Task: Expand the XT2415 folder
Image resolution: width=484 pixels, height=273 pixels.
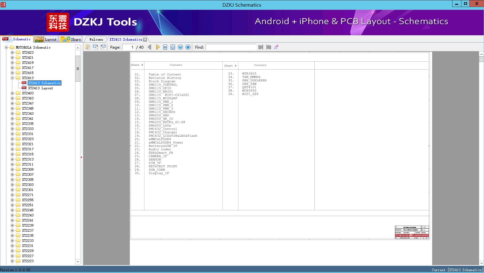Action: pos(12,73)
